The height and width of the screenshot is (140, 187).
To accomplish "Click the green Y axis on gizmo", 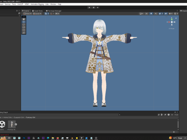I will click(x=172, y=19).
